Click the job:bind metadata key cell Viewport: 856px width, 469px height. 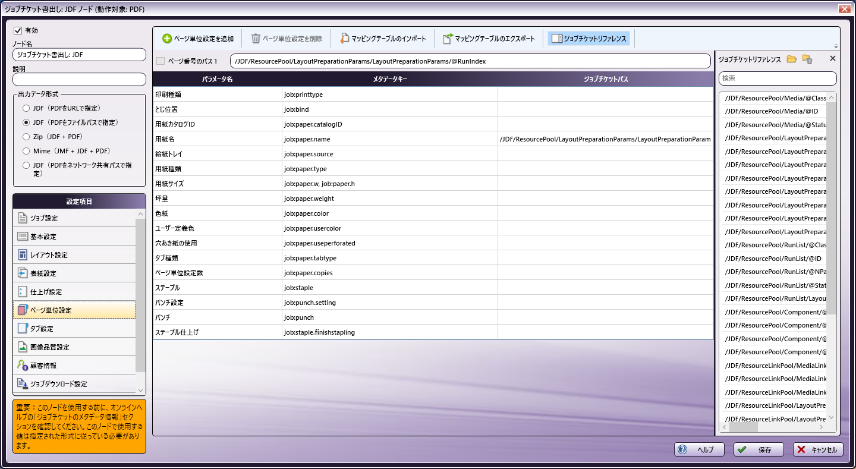click(x=390, y=109)
